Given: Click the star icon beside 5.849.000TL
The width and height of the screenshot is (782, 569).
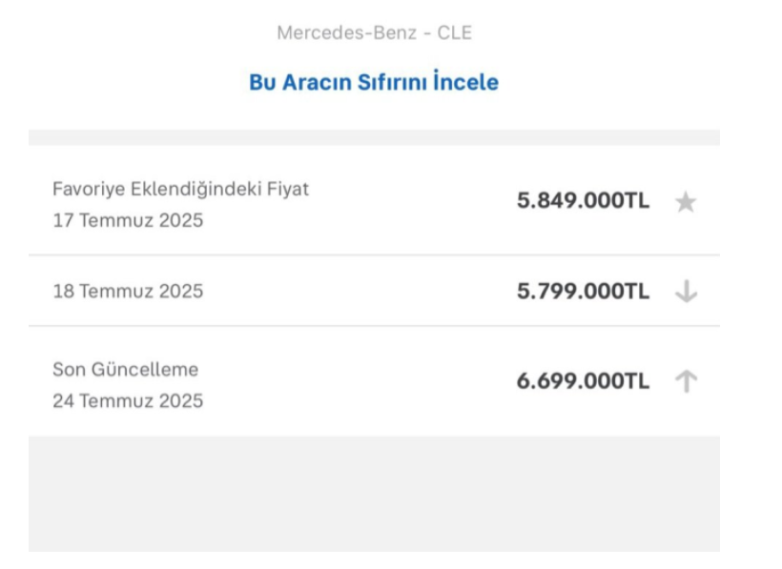Looking at the screenshot, I should click(686, 202).
